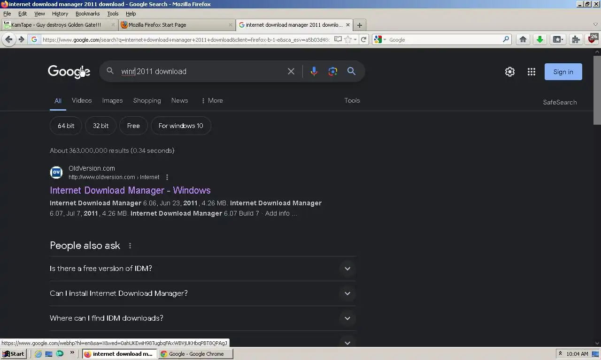Select the Images search tab

[112, 100]
